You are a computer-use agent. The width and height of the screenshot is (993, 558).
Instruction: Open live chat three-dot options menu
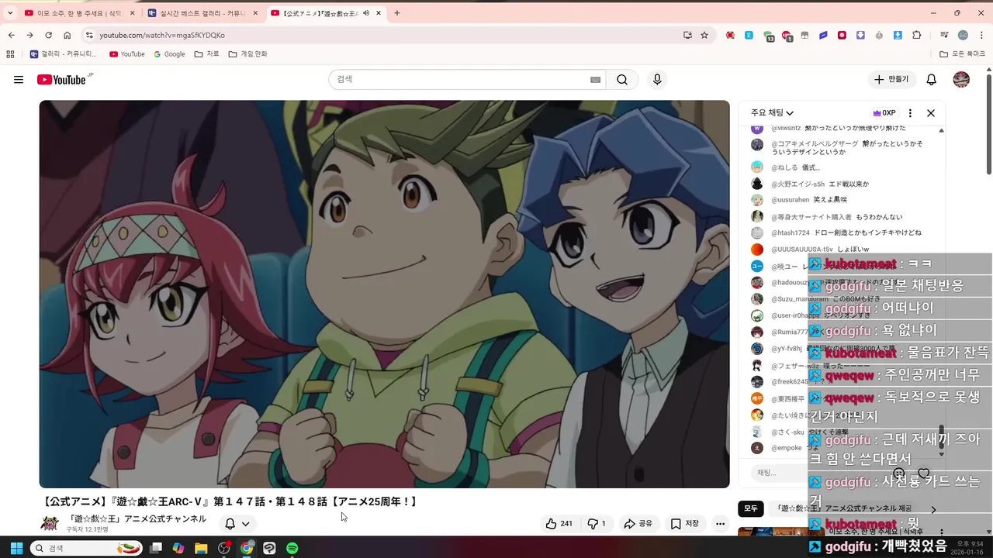pyautogui.click(x=910, y=113)
